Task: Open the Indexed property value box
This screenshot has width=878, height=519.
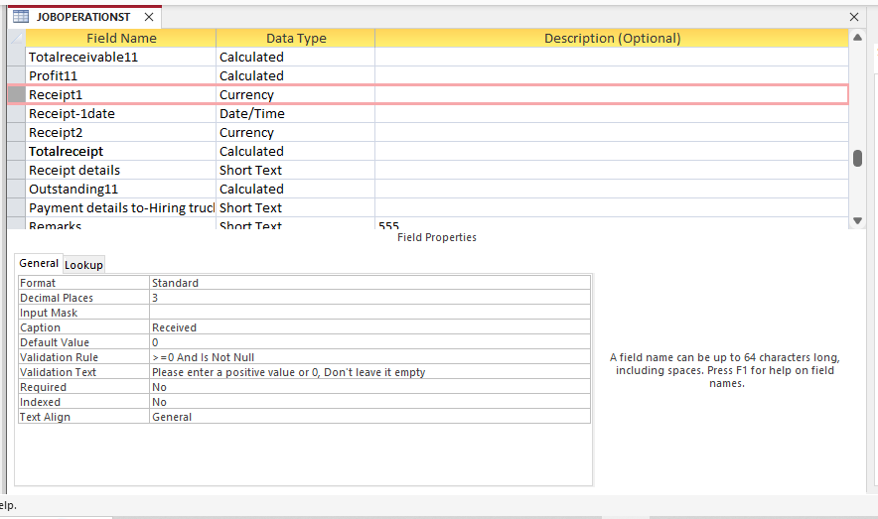Action: 369,402
